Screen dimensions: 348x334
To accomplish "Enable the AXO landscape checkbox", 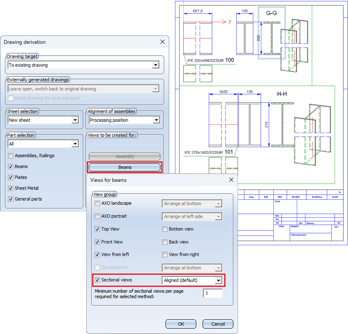I will (x=97, y=203).
